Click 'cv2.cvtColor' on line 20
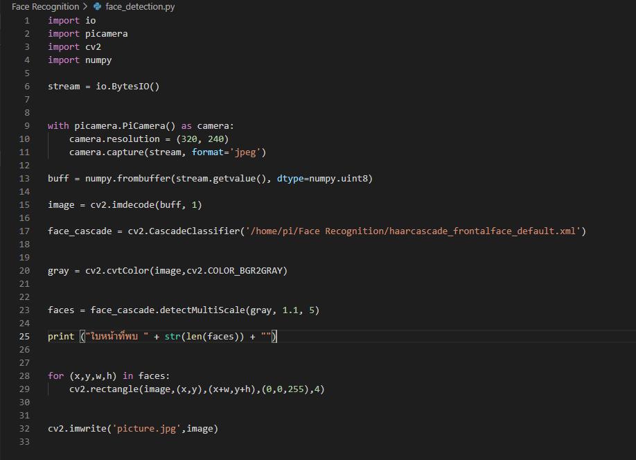Image resolution: width=636 pixels, height=460 pixels. [117, 271]
